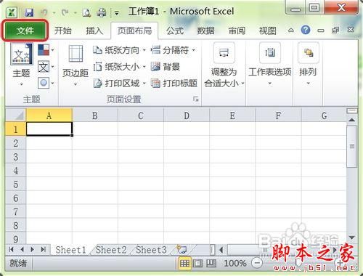Open theme colors dropdown
The width and height of the screenshot is (363, 276).
click(46, 50)
